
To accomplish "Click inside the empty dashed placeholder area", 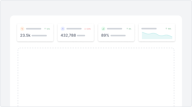I will [96, 77].
